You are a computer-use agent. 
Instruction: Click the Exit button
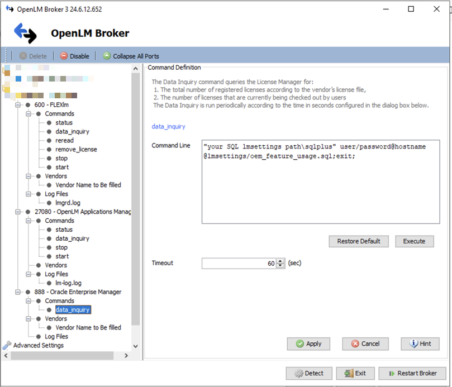[355, 373]
